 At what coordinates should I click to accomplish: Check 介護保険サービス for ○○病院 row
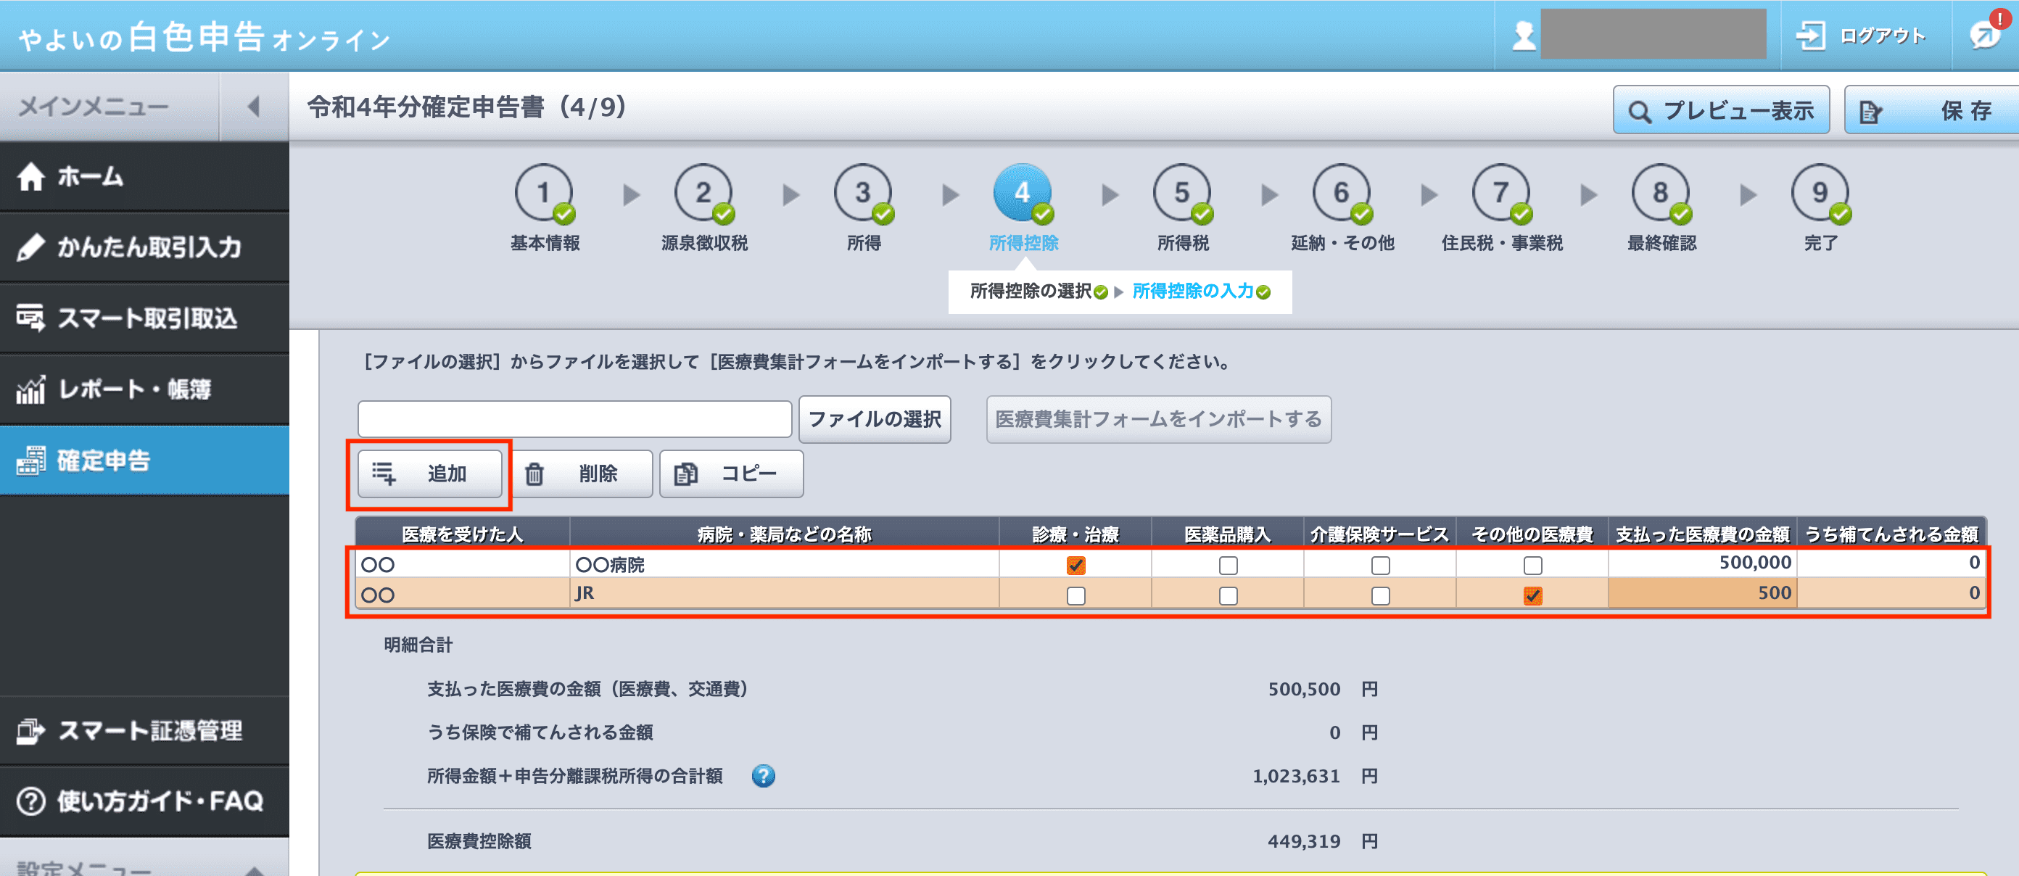[1380, 565]
